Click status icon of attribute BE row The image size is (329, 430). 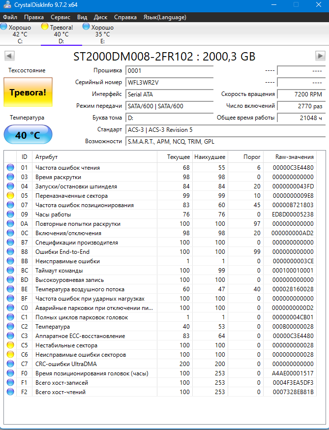pyautogui.click(x=10, y=289)
